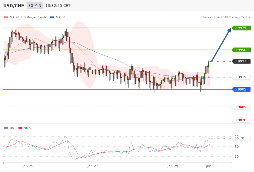
Task: Click the MA 50 legend label
Action: [60, 17]
